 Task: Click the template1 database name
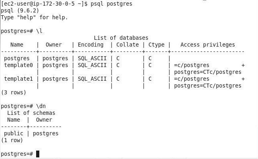(18, 79)
